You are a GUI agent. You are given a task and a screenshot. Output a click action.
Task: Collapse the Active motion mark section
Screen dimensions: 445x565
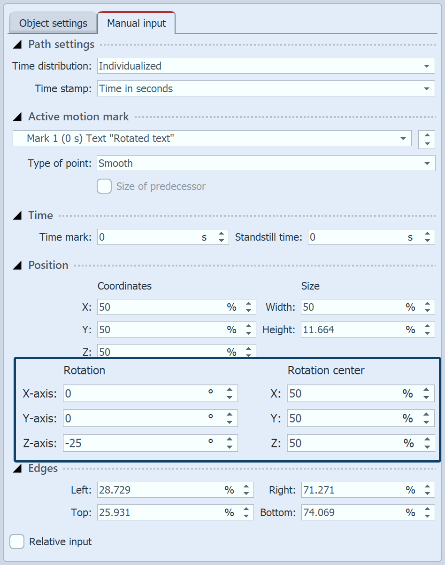[x=16, y=117]
